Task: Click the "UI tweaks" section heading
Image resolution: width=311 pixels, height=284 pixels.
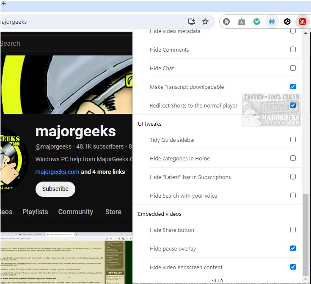Action: tap(149, 124)
